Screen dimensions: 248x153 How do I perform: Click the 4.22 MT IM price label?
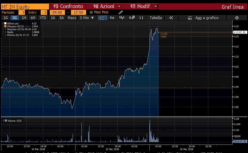pos(240,32)
